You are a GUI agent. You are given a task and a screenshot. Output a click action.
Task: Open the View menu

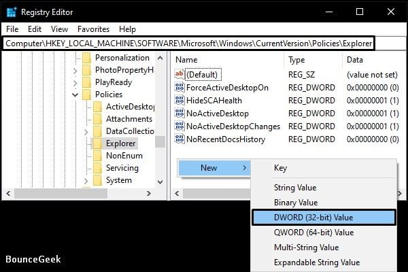(x=59, y=29)
